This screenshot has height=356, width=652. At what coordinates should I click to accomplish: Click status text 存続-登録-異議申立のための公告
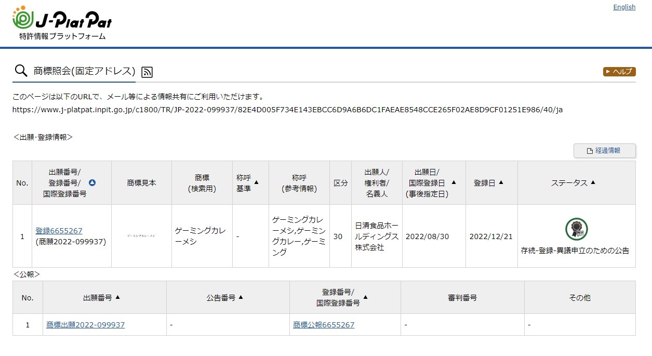coord(575,251)
